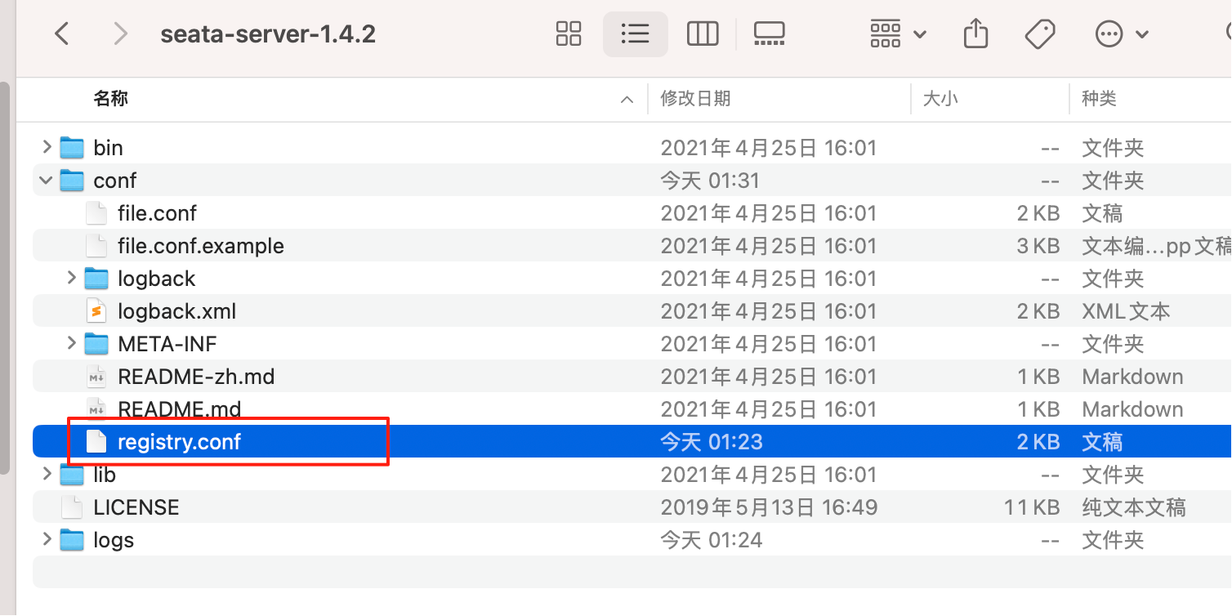Click the file.conf document icon
The height and width of the screenshot is (616, 1232).
(96, 213)
